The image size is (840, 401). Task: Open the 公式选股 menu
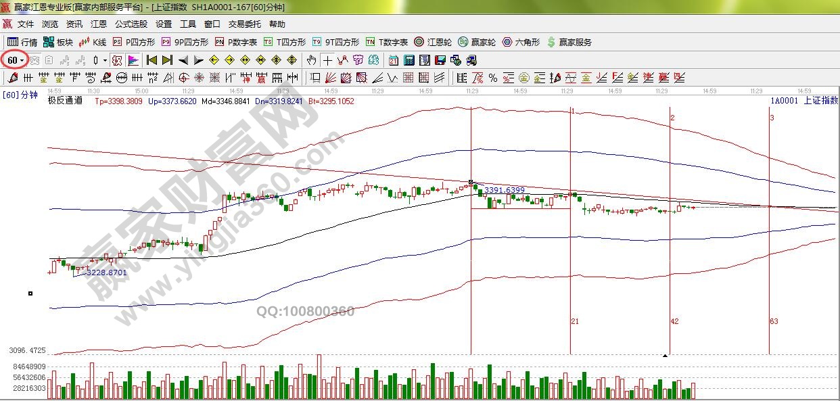pos(131,24)
